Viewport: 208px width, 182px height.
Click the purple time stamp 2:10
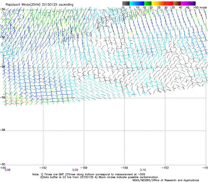click(x=143, y=170)
